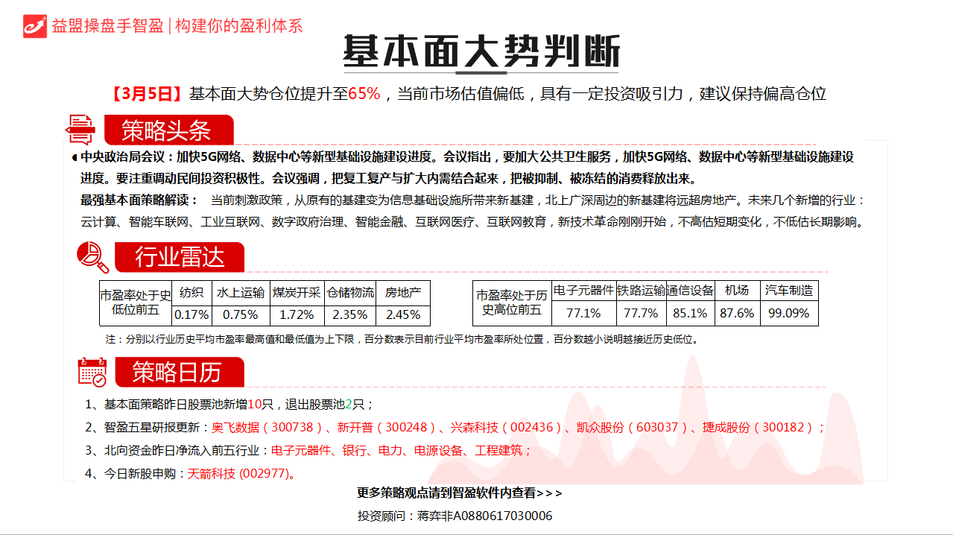Click the 纺织 column header in the table
This screenshot has height=535, width=953.
coord(191,293)
